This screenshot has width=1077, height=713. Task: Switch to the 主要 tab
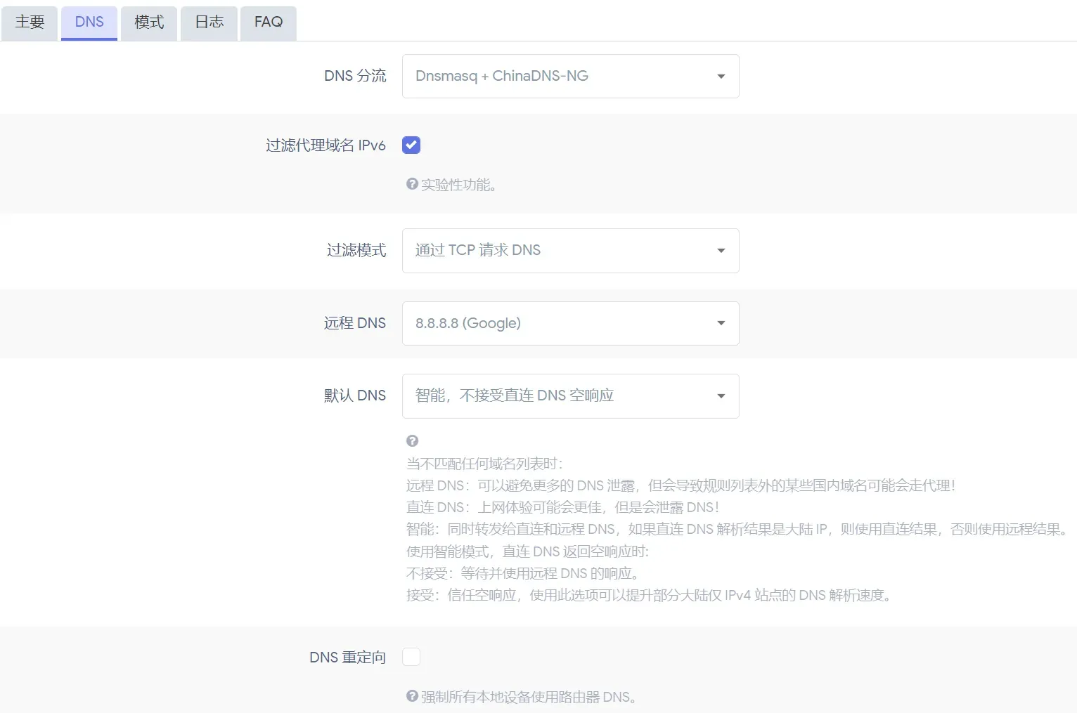(30, 22)
